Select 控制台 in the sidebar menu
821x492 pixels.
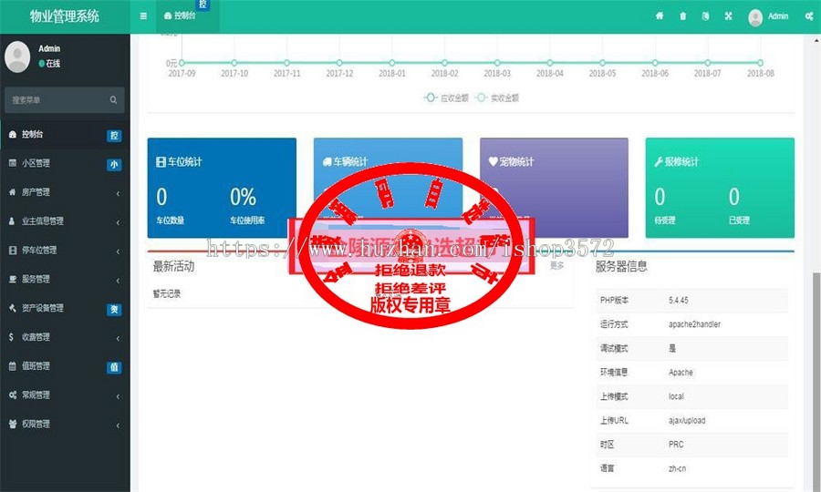coord(65,135)
